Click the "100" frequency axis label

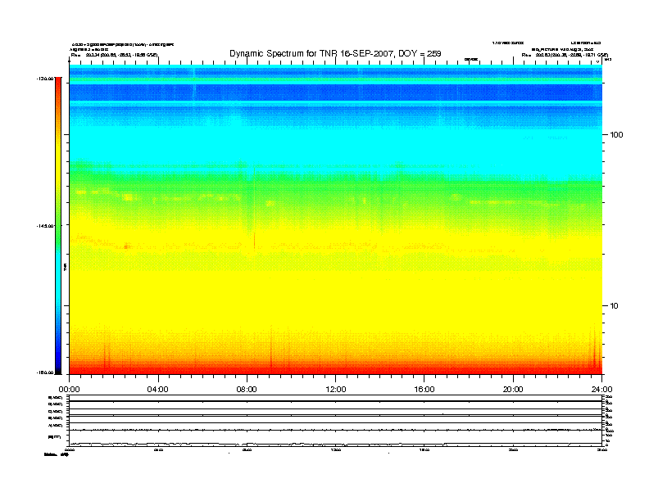tap(616, 135)
